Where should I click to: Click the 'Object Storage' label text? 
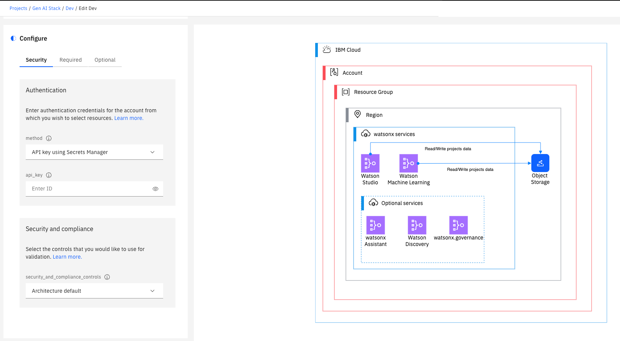pos(540,179)
